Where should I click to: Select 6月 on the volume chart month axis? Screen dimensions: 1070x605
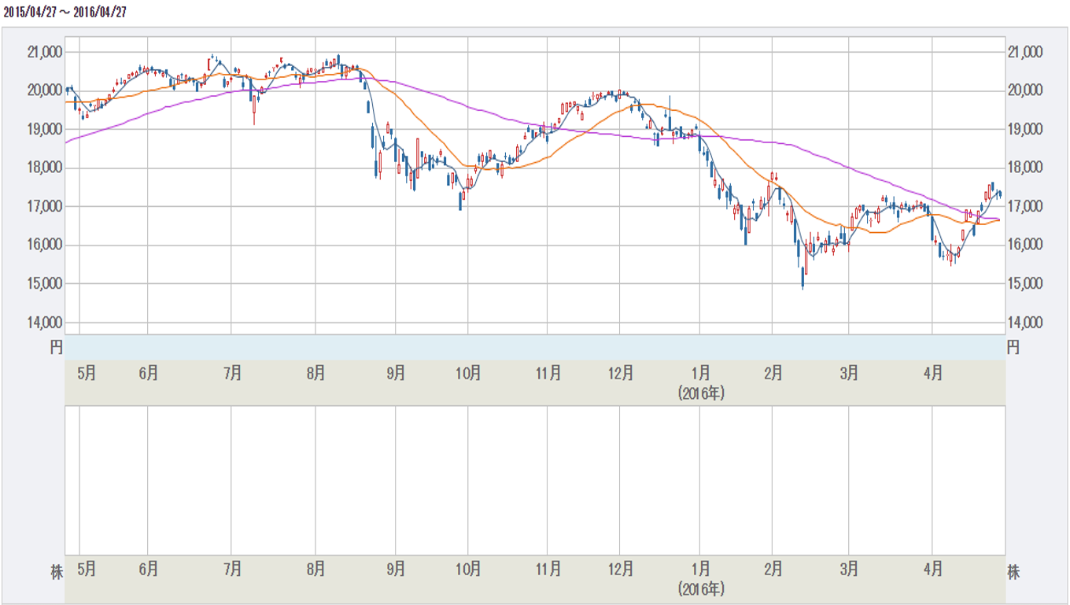(x=148, y=567)
